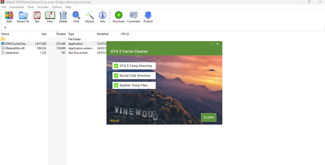
Task: Click the Text Document type cell
Action: pyautogui.click(x=78, y=53)
